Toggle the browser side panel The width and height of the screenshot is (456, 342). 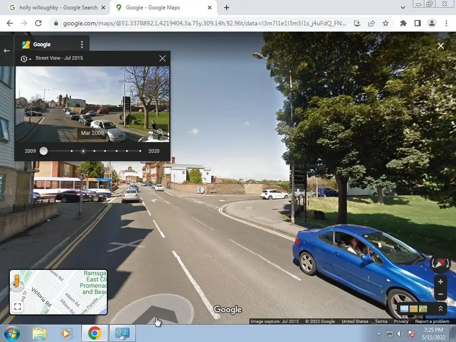pos(418,23)
